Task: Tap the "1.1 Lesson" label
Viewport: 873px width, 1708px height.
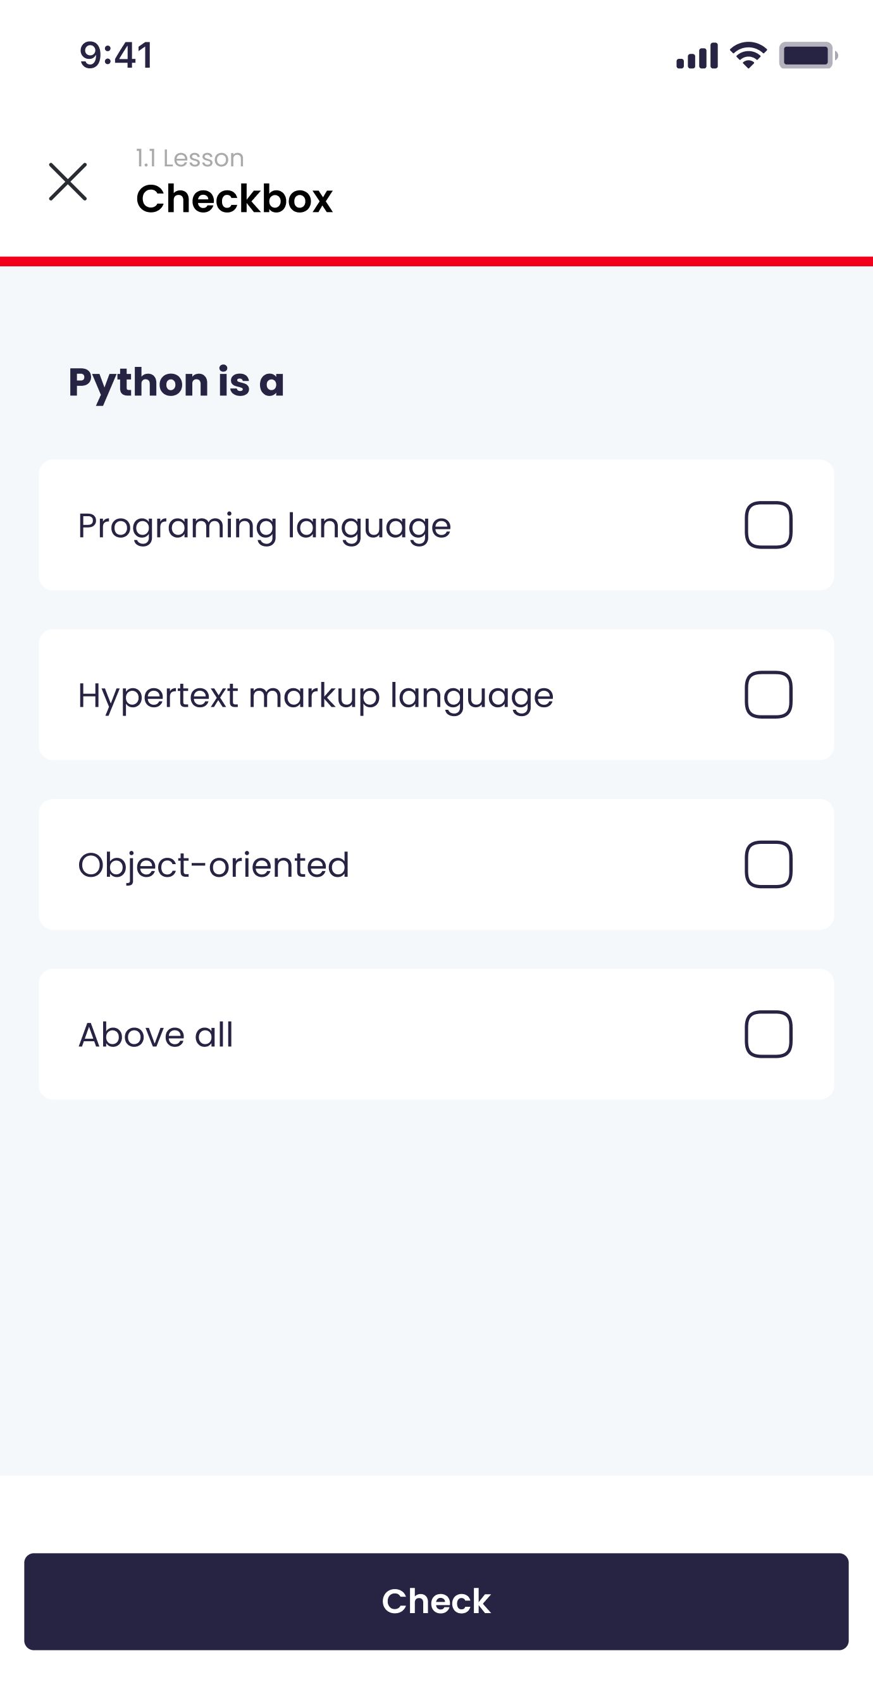Action: point(190,159)
